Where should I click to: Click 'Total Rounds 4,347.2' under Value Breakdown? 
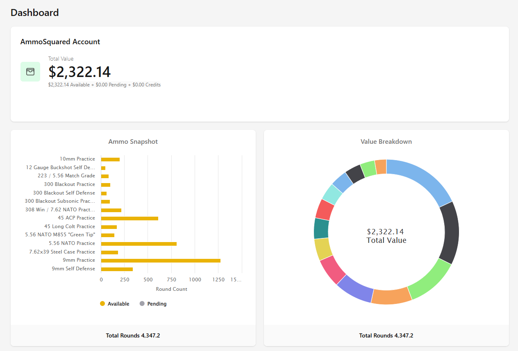pyautogui.click(x=386, y=335)
